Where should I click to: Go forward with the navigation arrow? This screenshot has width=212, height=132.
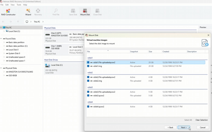[11, 22]
